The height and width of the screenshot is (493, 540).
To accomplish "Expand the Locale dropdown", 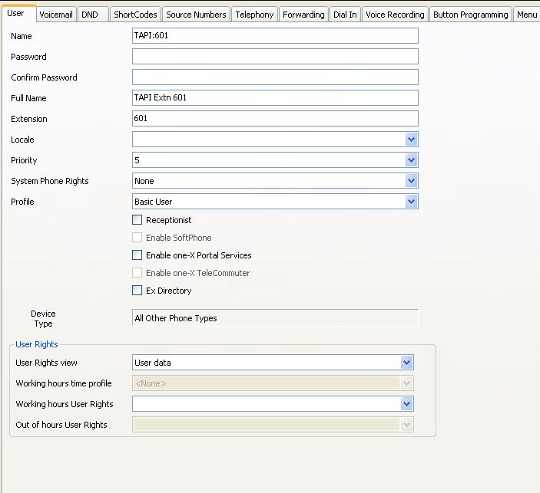I will (412, 140).
